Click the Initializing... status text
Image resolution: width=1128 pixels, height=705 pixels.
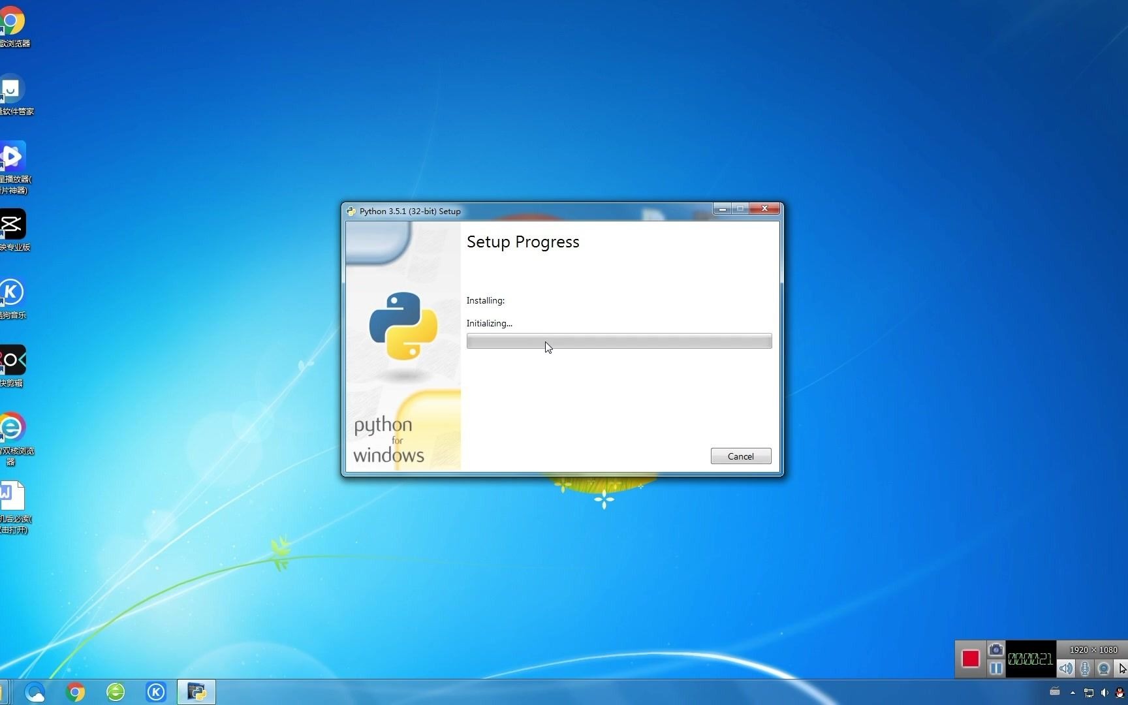489,323
